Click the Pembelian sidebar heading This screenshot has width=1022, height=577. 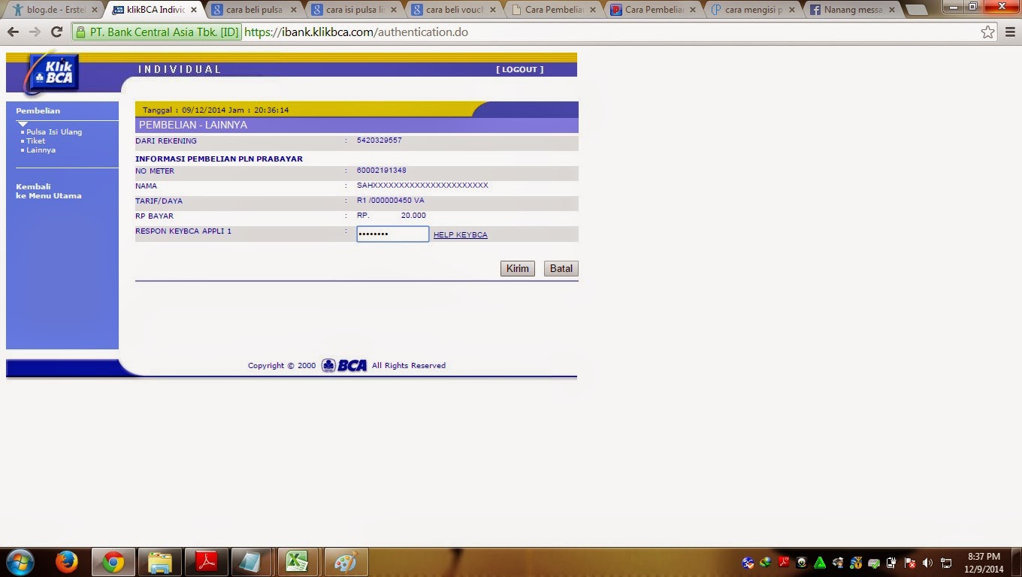(38, 110)
